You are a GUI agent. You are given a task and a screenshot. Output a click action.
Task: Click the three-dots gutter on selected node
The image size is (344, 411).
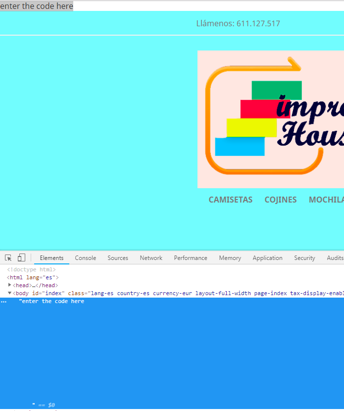tap(3, 302)
